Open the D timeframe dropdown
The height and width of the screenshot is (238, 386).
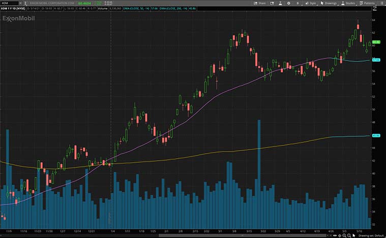pos(299,3)
